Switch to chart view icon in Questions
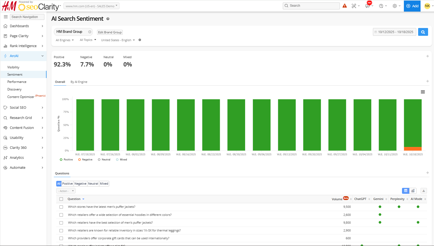 [x=413, y=191]
